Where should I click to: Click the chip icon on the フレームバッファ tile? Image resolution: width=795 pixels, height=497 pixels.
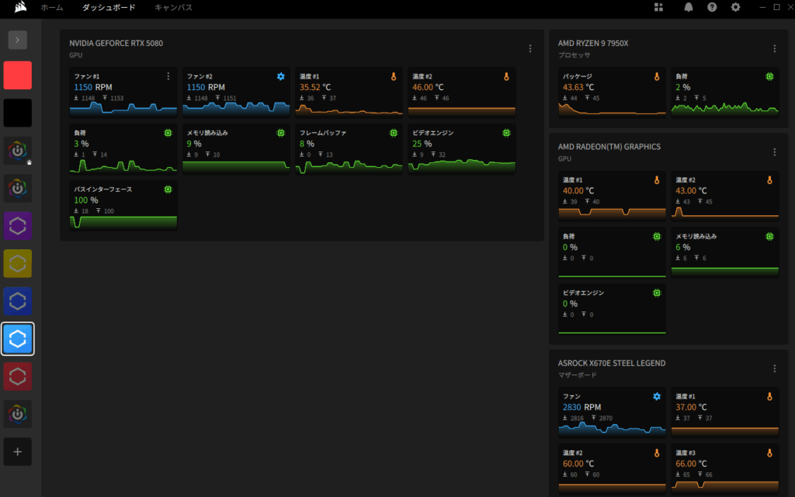[x=394, y=133]
